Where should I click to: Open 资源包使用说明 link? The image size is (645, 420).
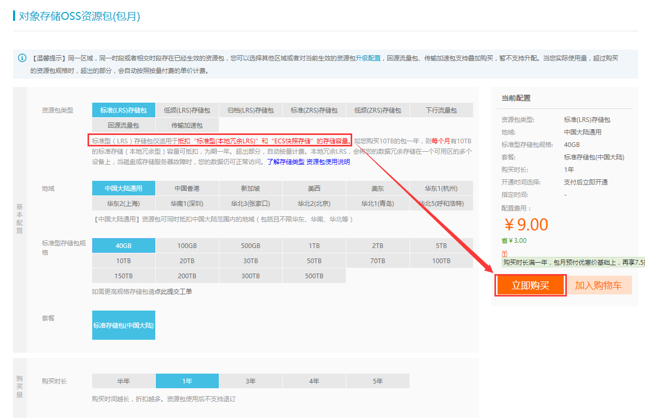click(x=328, y=162)
